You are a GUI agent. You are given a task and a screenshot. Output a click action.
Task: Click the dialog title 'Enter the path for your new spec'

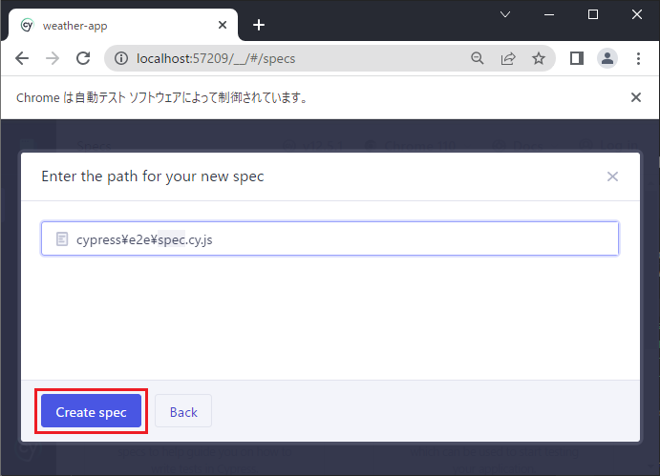[x=153, y=176]
